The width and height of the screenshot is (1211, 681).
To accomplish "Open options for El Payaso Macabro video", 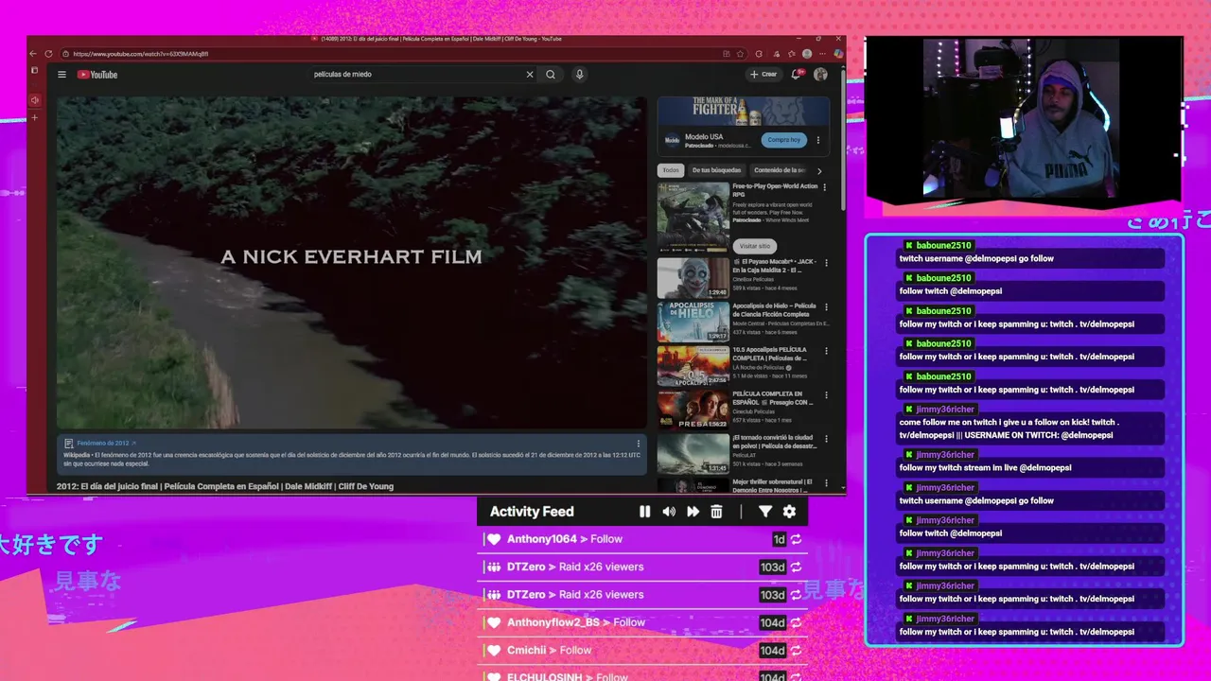I will tap(825, 263).
